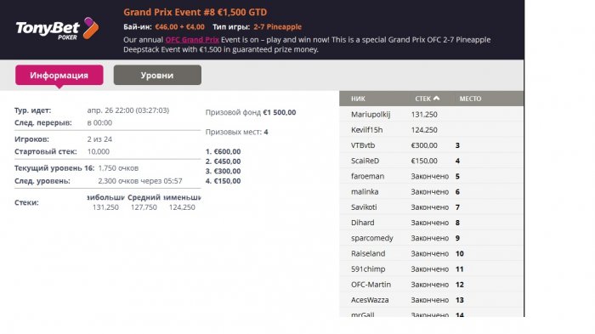Sort players by НИК column header
Screen dimensions: 595x334
tap(358, 99)
